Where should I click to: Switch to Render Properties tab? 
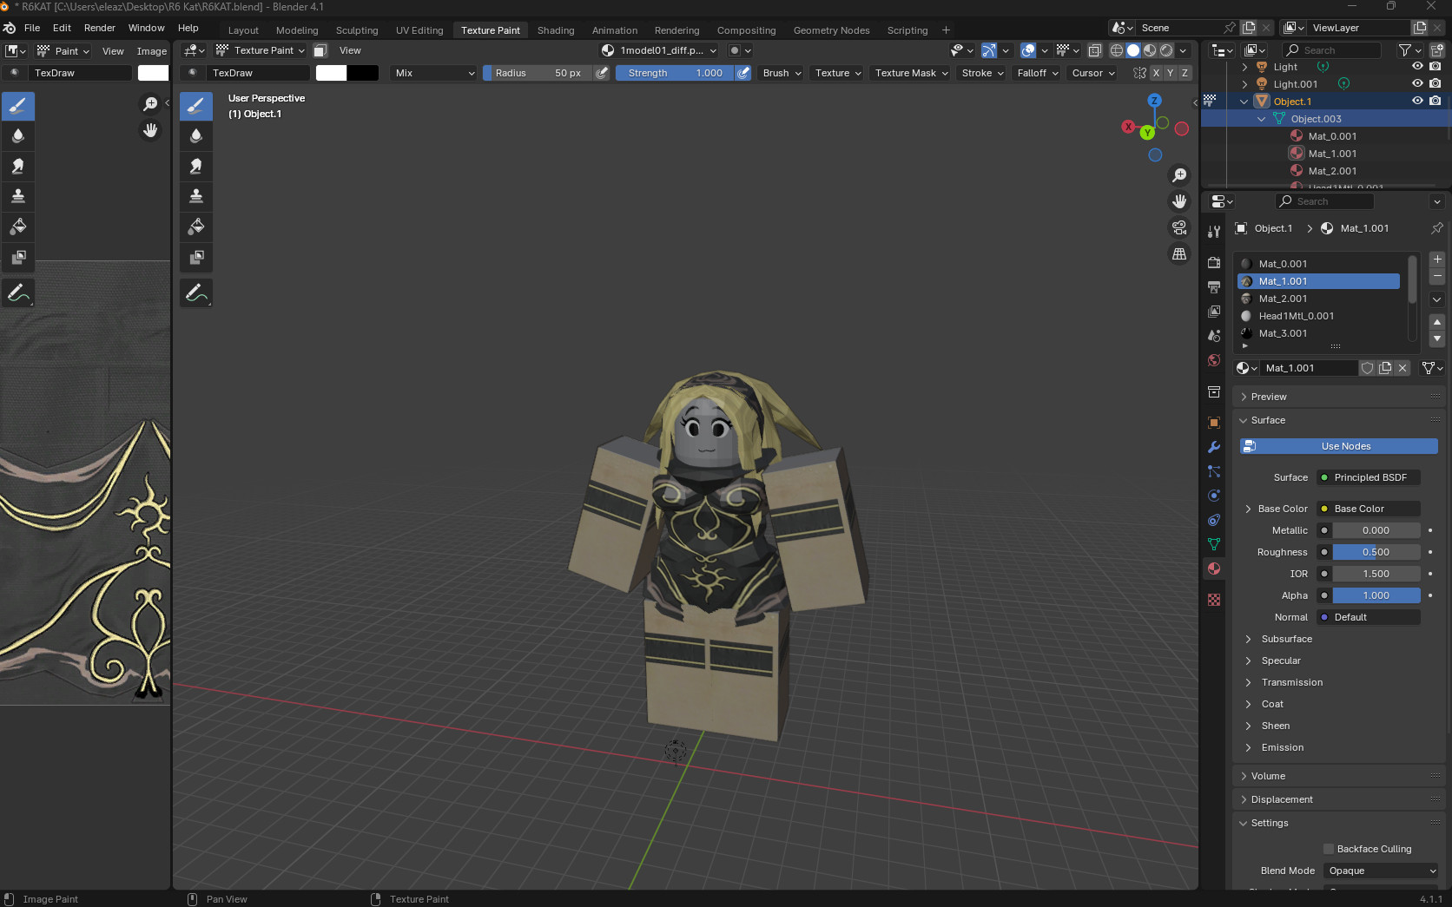click(1213, 263)
